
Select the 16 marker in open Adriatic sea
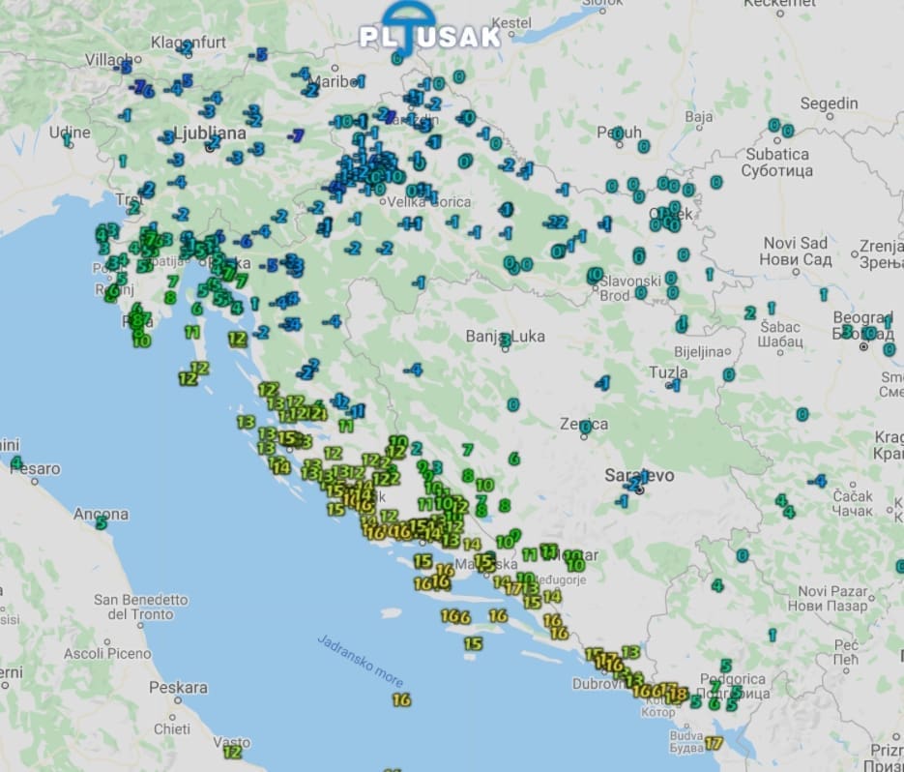[401, 699]
